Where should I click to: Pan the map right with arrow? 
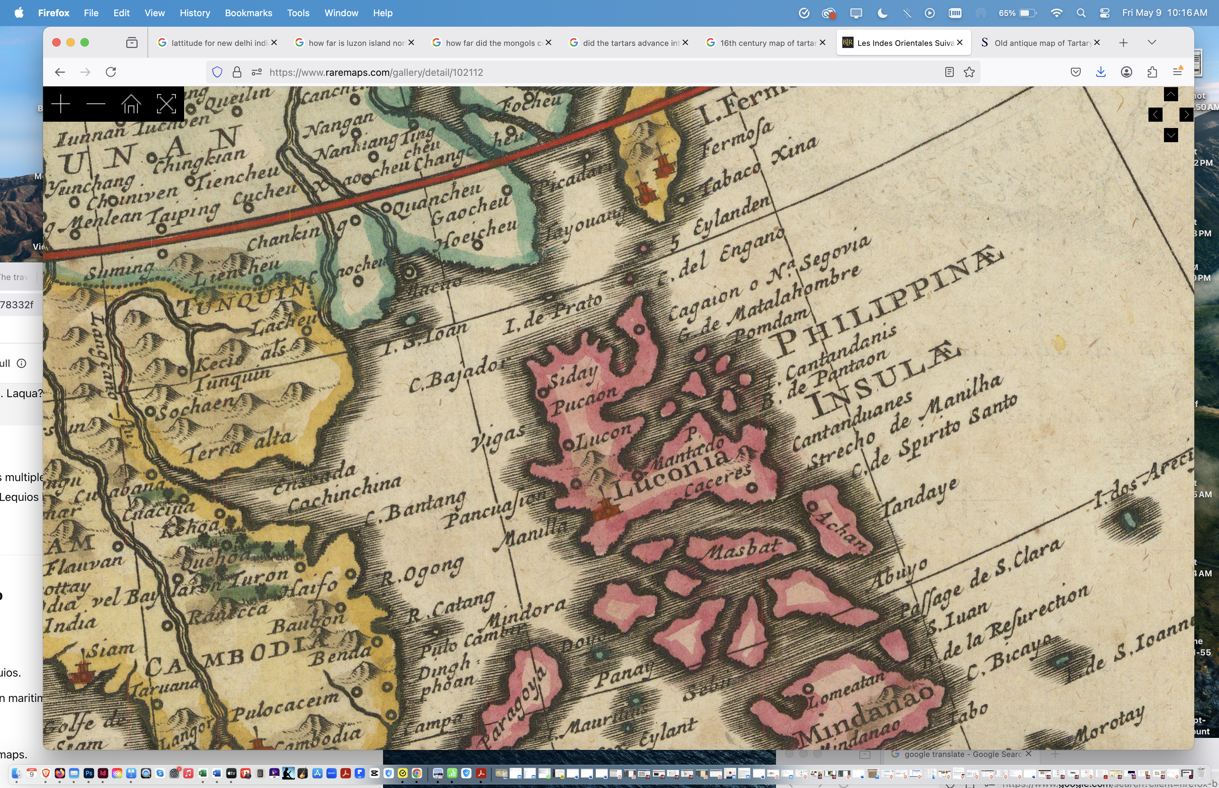[1186, 115]
